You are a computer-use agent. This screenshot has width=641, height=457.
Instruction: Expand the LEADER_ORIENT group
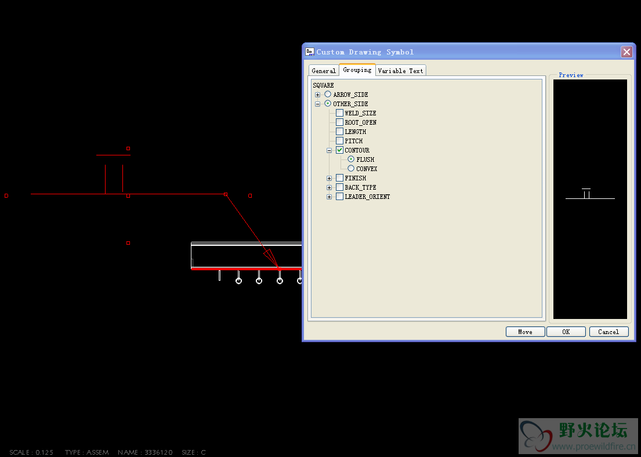click(329, 197)
